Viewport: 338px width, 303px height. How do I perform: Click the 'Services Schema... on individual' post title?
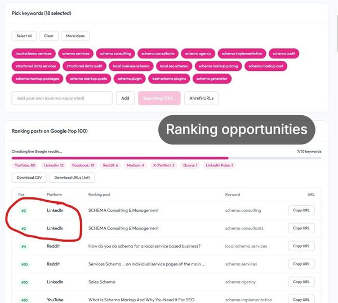(x=147, y=264)
